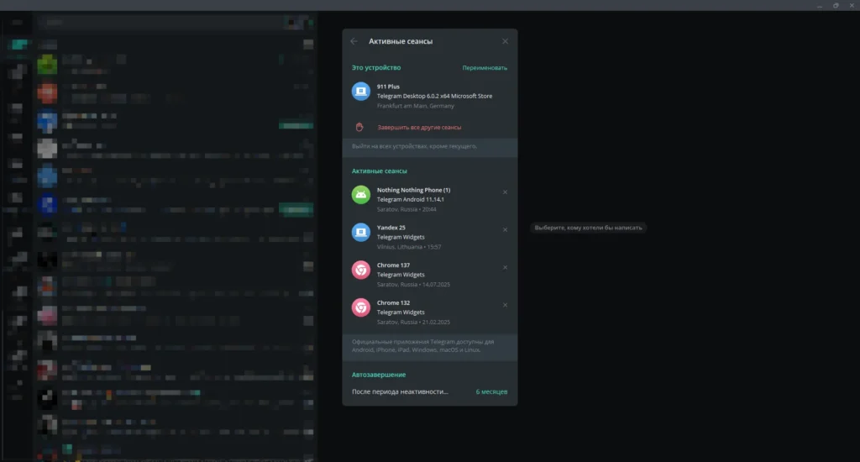This screenshot has height=462, width=860.
Task: Click the Chrome 132 session title
Action: pyautogui.click(x=393, y=303)
